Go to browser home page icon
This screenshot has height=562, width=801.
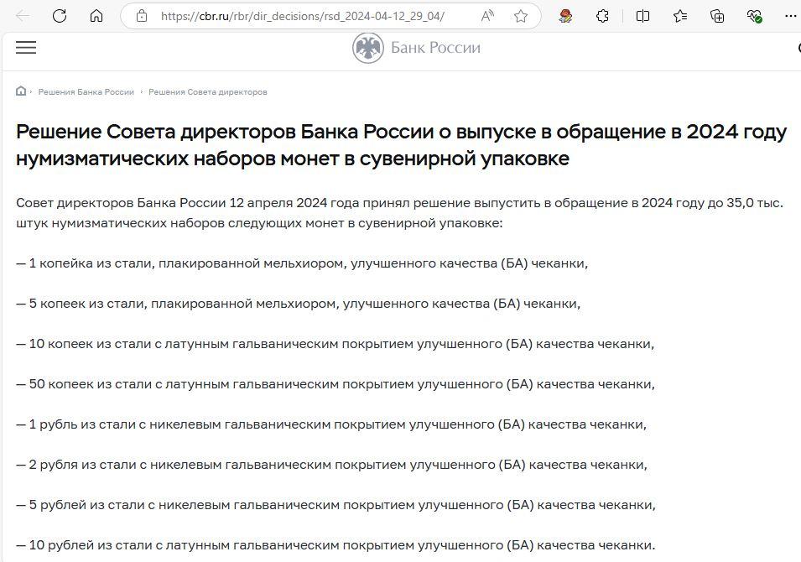point(96,16)
